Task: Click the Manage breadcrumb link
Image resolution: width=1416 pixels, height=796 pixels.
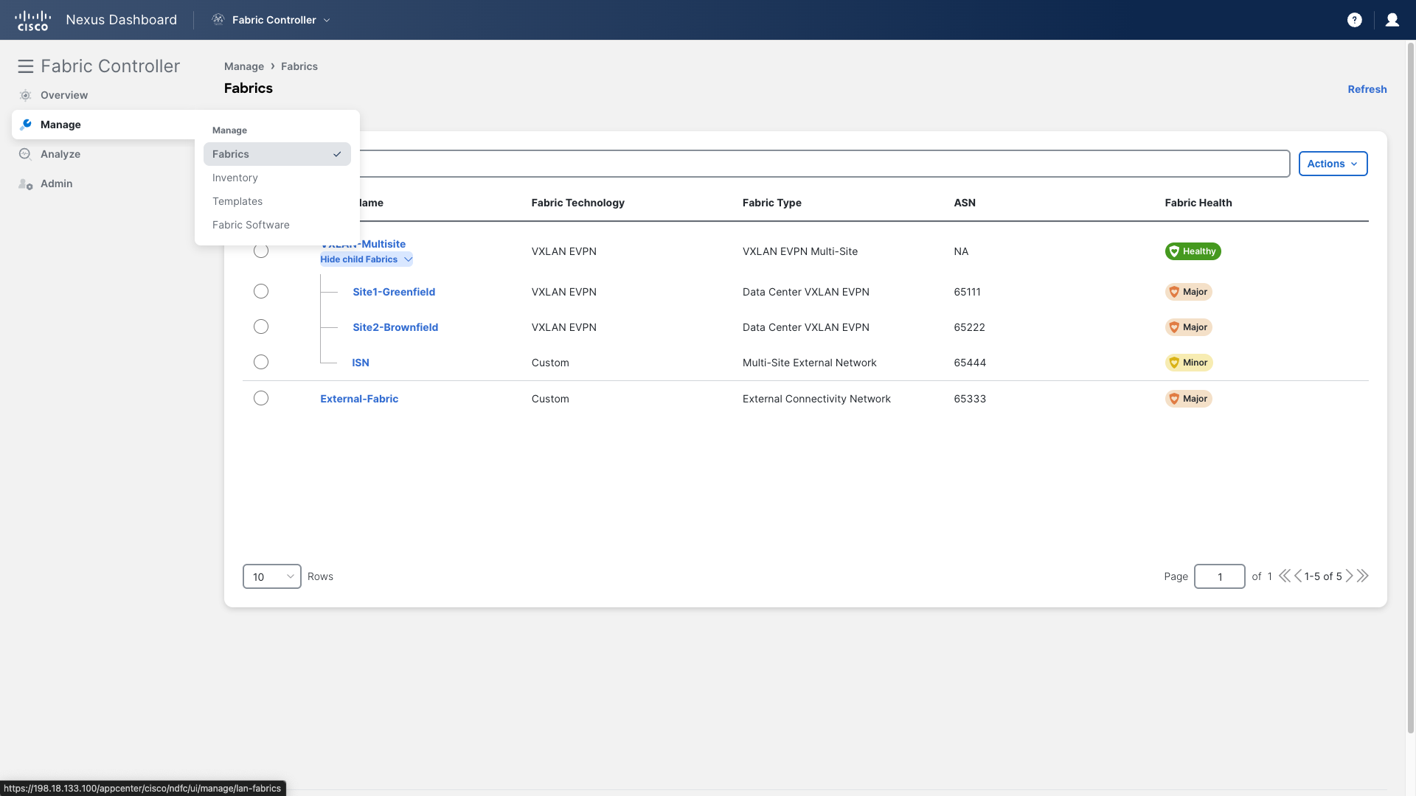Action: click(244, 66)
